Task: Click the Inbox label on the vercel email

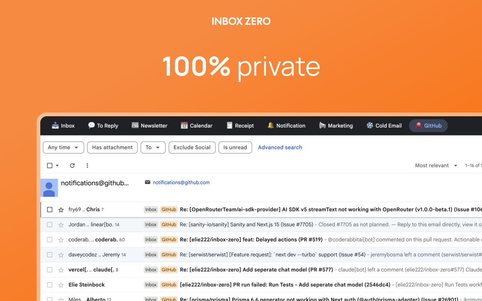Action: (x=151, y=270)
